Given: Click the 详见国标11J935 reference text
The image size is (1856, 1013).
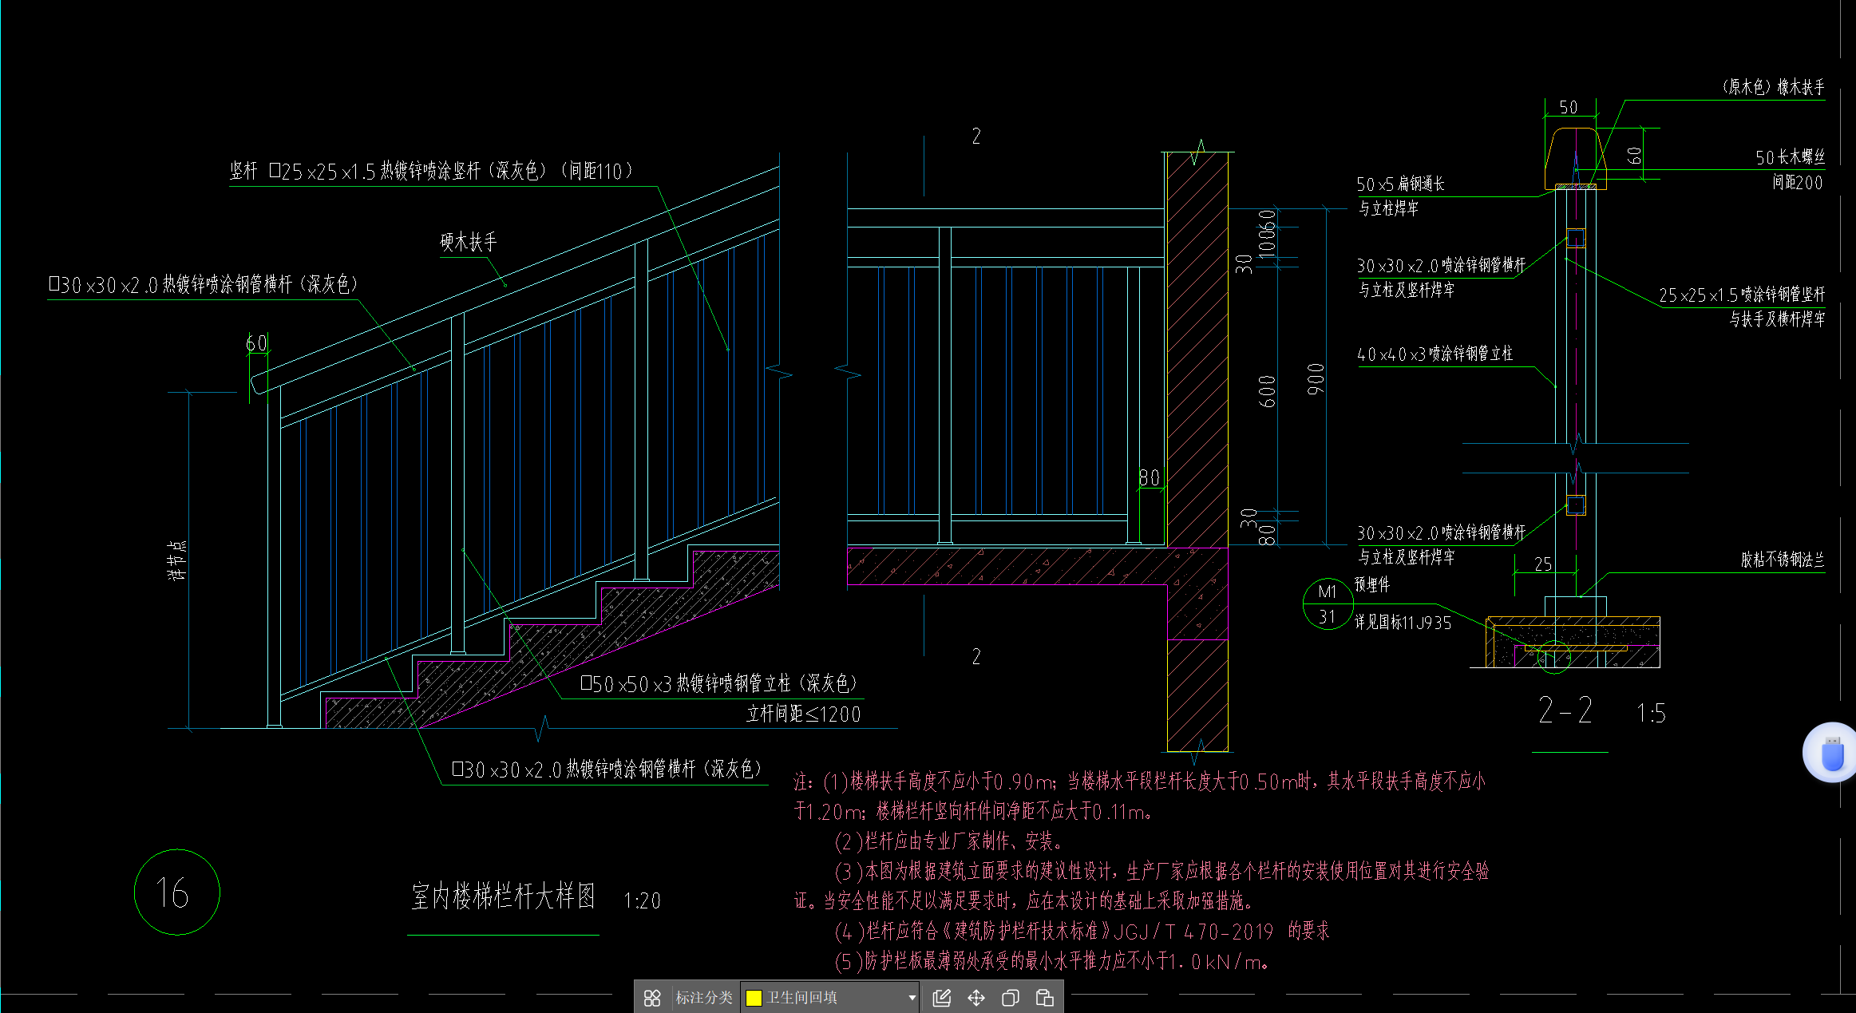Looking at the screenshot, I should point(1403,623).
